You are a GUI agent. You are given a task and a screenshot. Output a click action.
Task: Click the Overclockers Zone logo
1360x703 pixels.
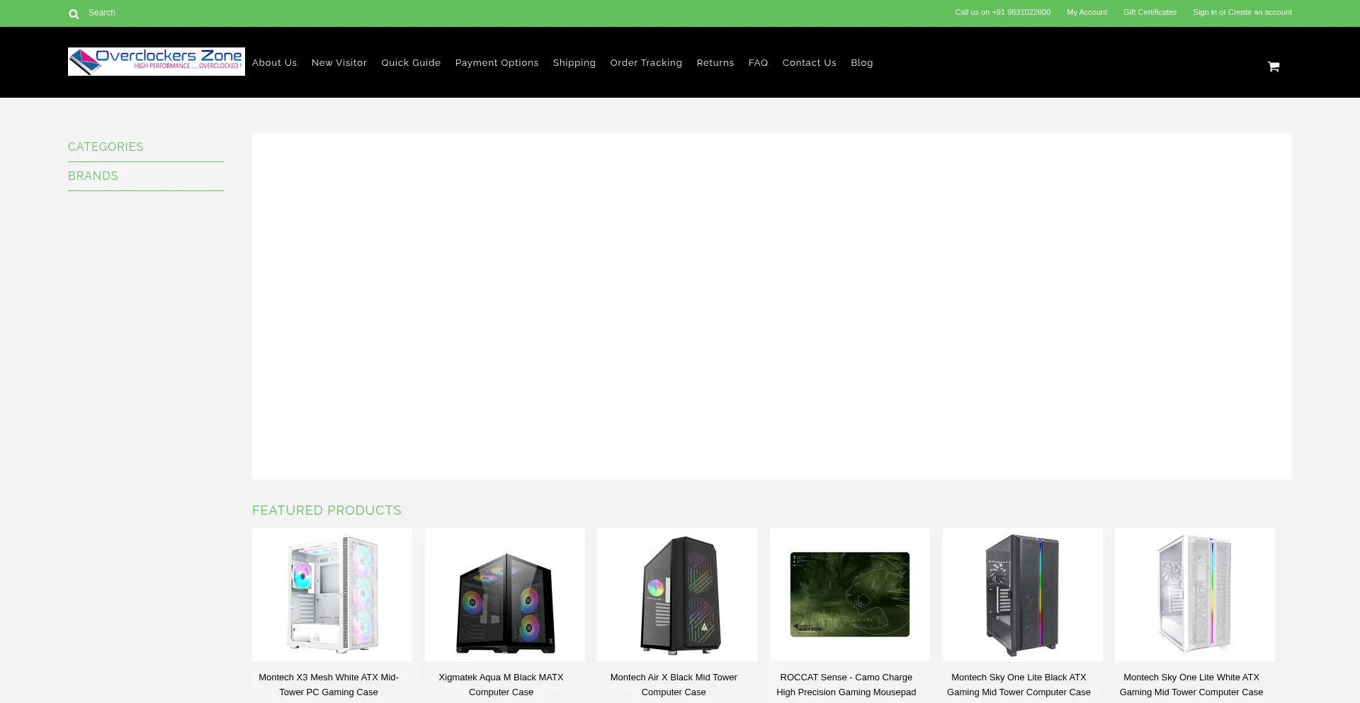point(157,62)
